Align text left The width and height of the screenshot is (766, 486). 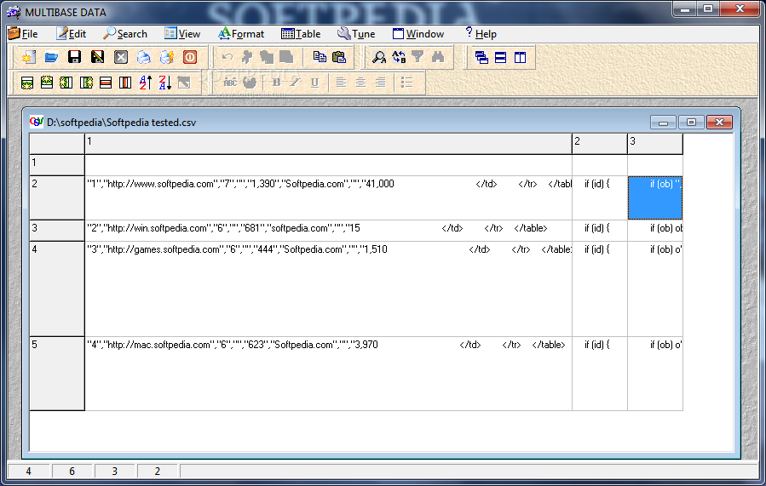click(341, 83)
